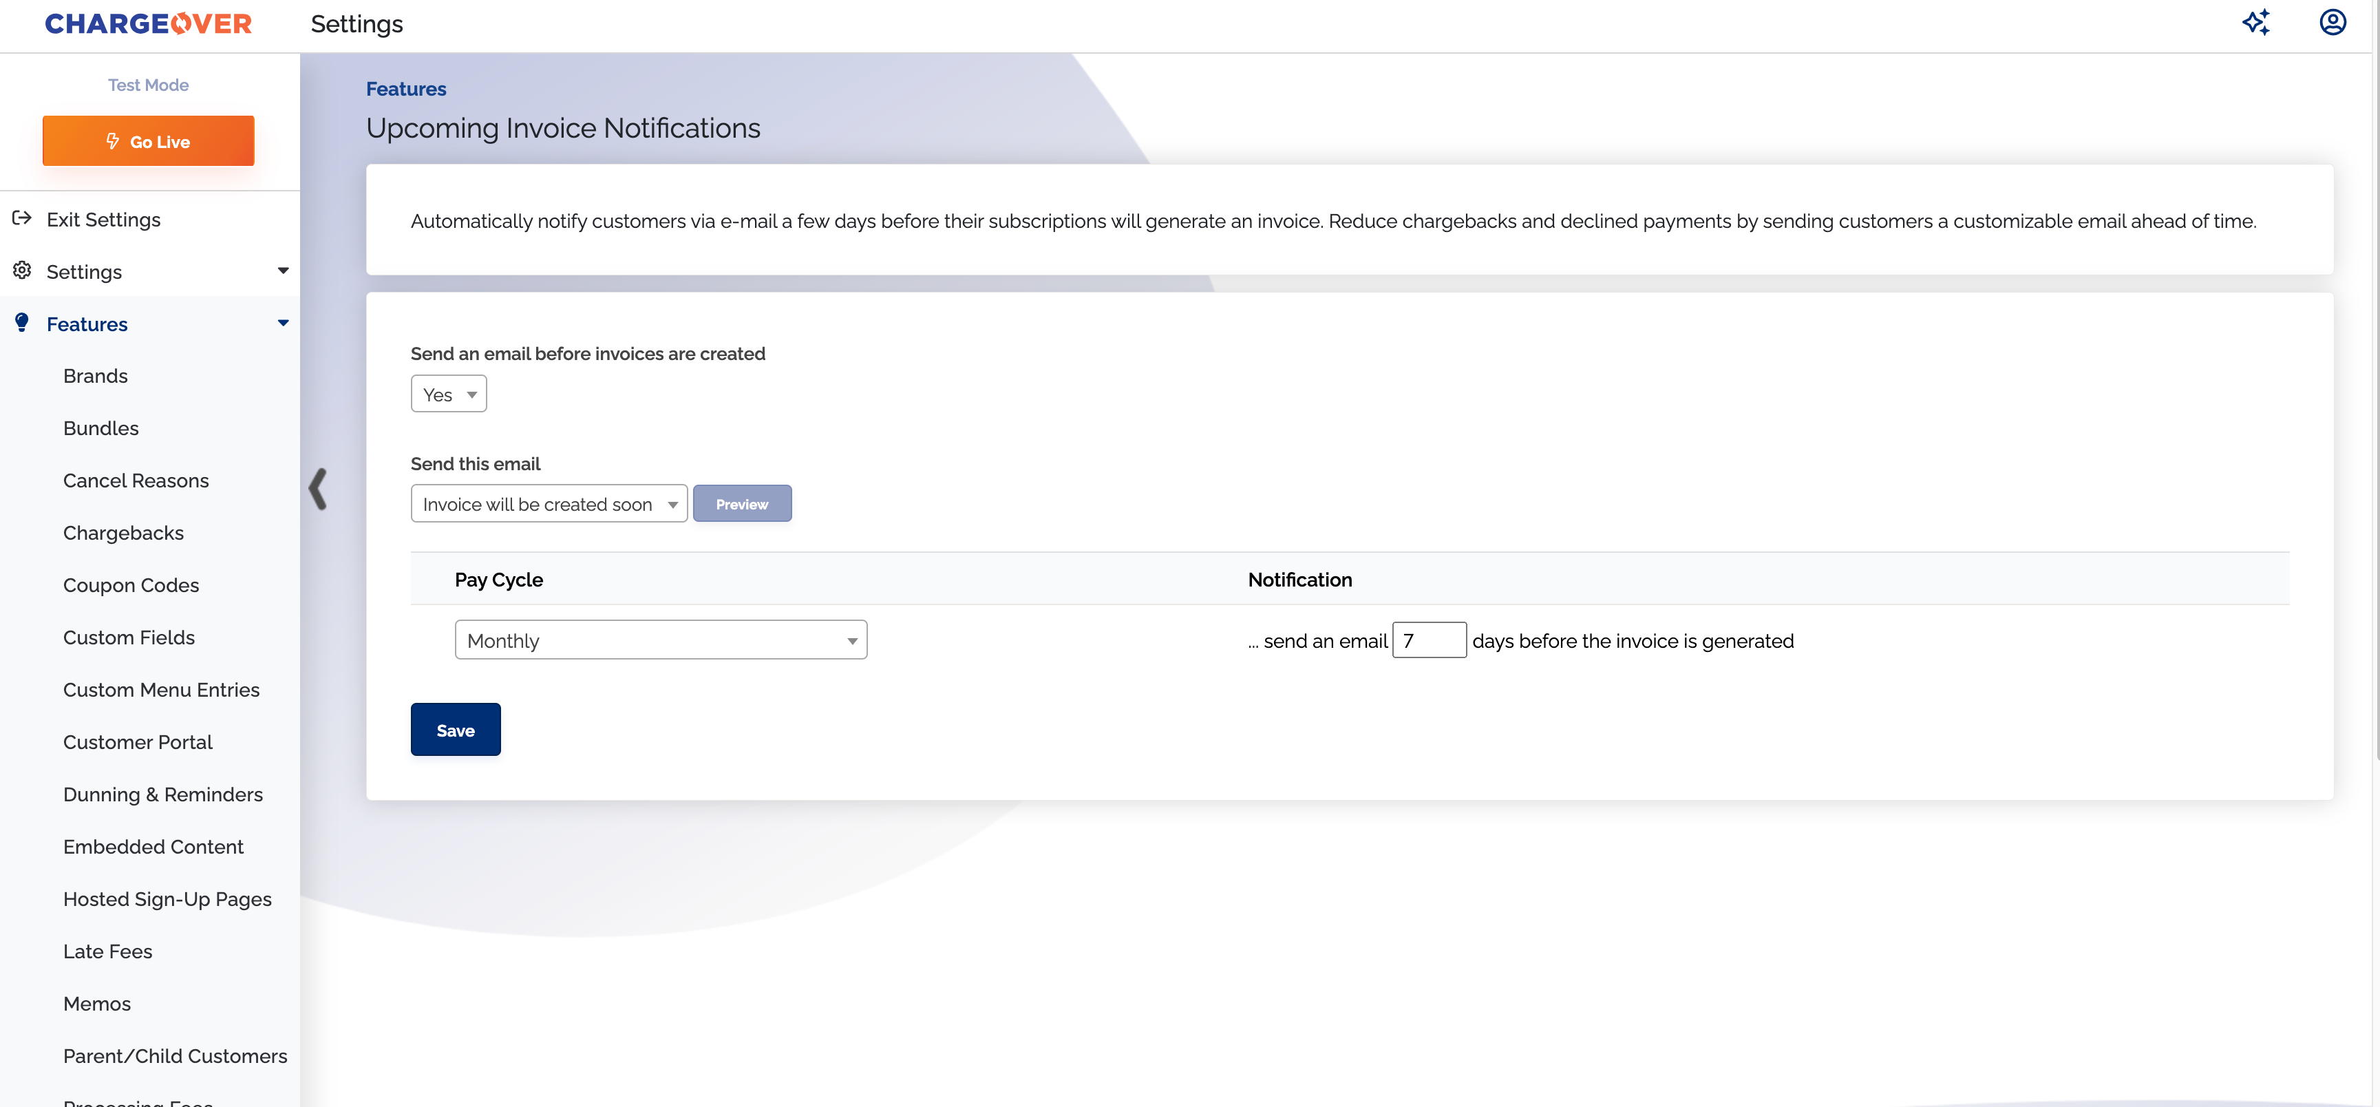The height and width of the screenshot is (1107, 2380).
Task: Preview the selected email template
Action: (x=742, y=504)
